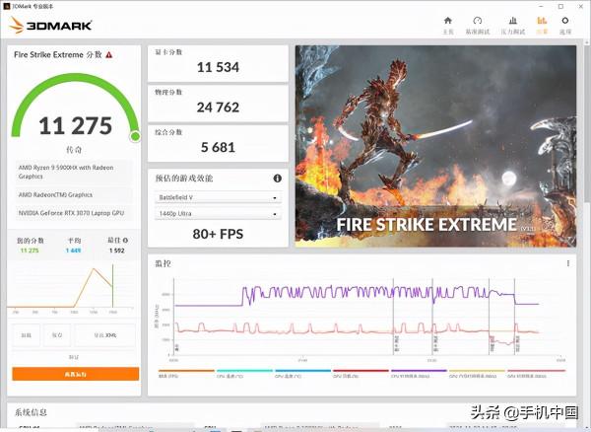Click the orange run again button
The width and height of the screenshot is (591, 432).
tap(75, 374)
